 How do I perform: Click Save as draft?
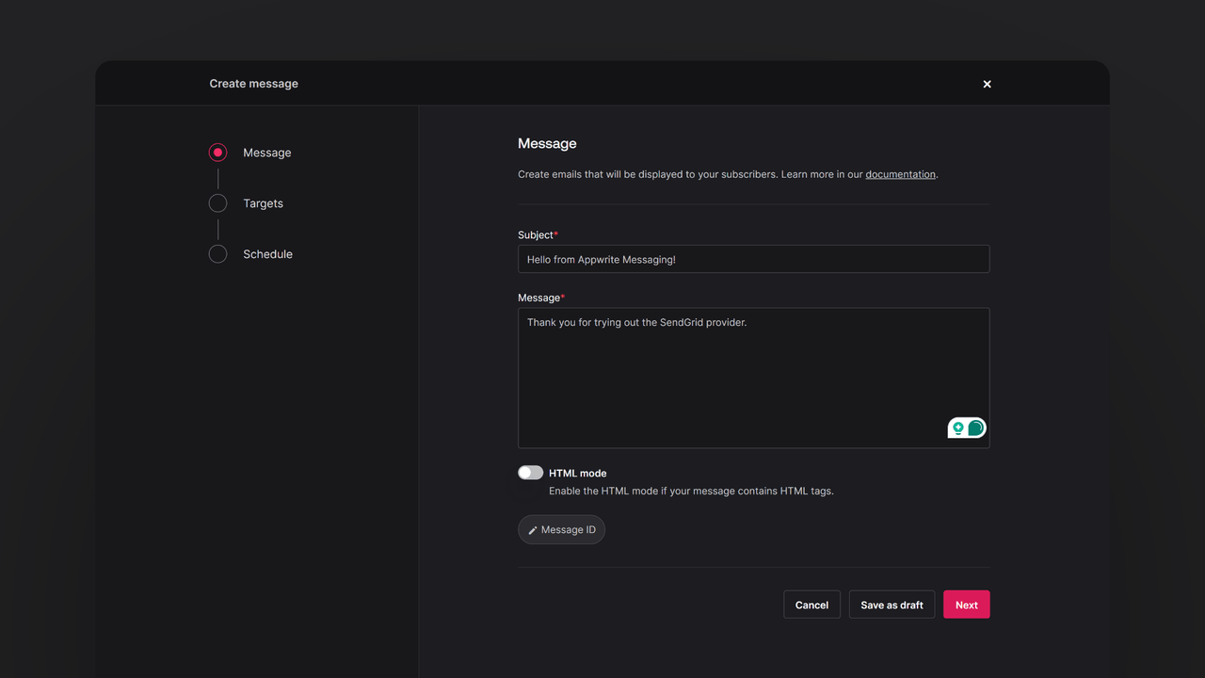coord(892,605)
